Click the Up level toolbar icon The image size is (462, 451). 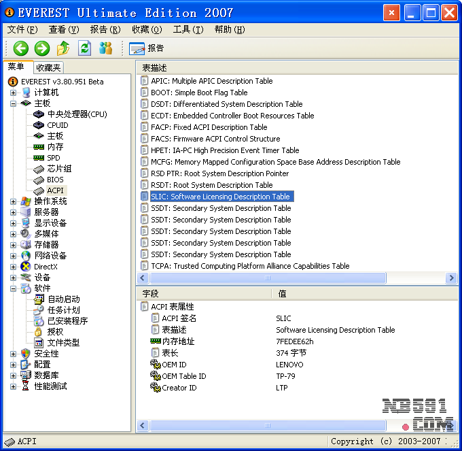(63, 48)
